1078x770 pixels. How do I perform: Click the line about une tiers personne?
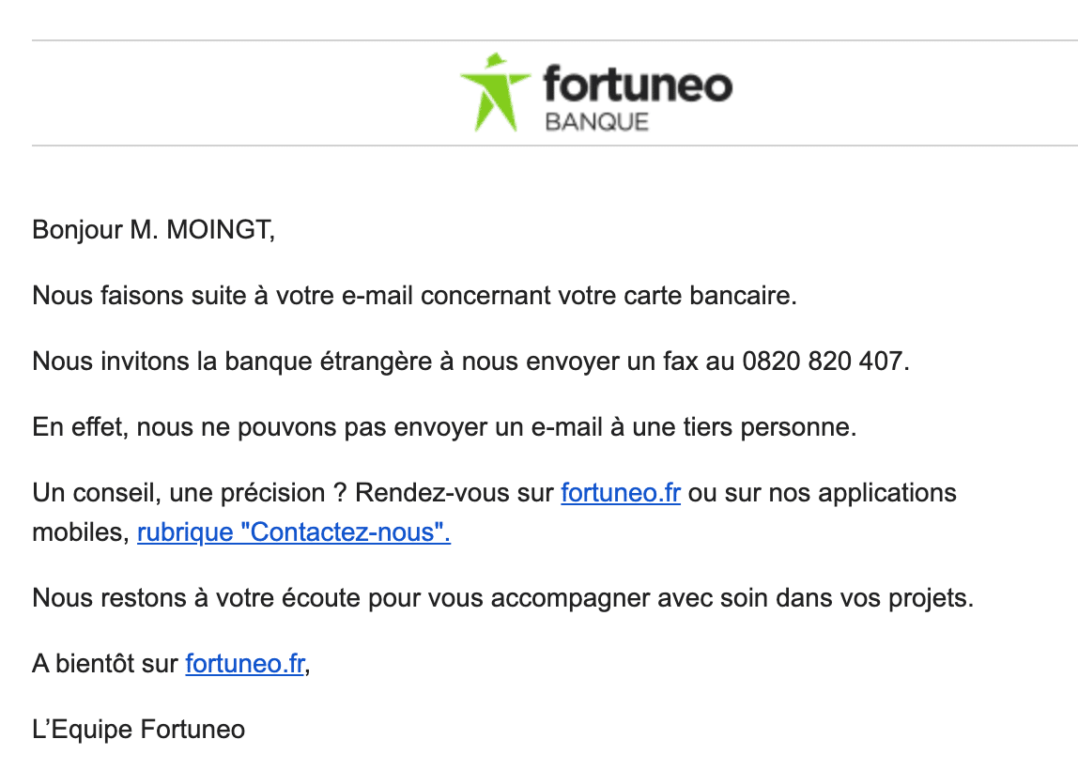click(x=445, y=427)
